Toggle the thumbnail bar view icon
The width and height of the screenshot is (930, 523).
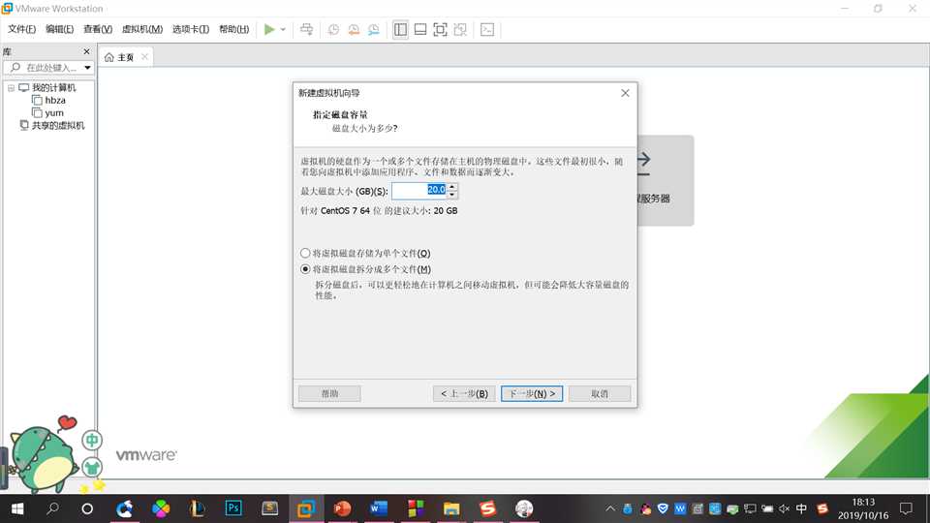(x=420, y=30)
